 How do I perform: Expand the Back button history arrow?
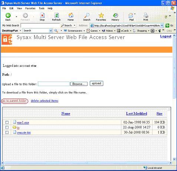coord(16,16)
